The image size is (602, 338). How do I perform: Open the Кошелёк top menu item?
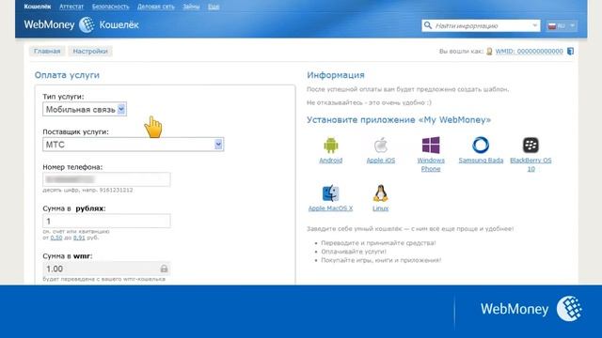pyautogui.click(x=38, y=7)
